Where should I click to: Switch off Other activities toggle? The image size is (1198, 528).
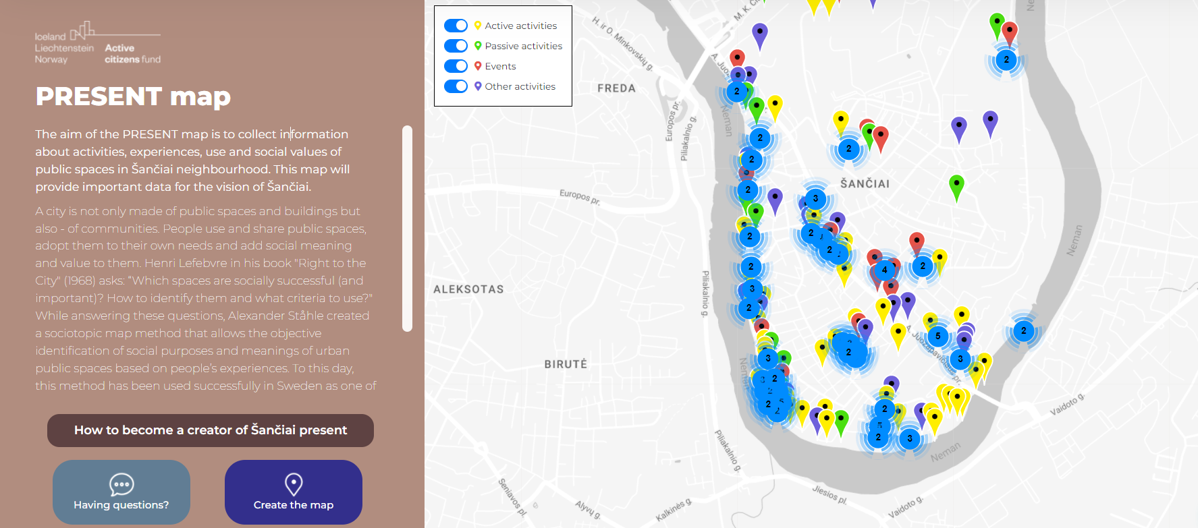(456, 86)
